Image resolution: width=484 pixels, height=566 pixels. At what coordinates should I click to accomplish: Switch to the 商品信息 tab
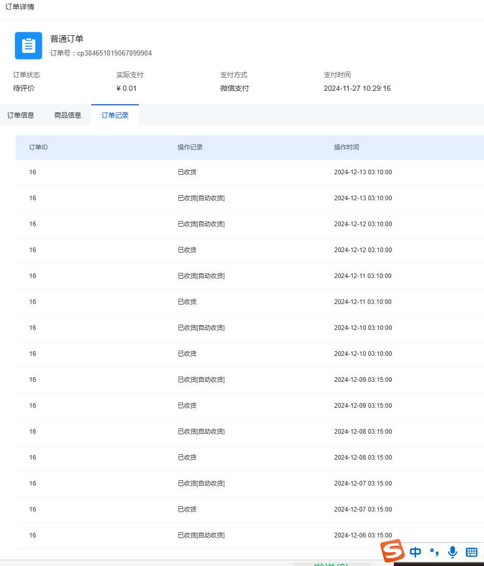68,115
